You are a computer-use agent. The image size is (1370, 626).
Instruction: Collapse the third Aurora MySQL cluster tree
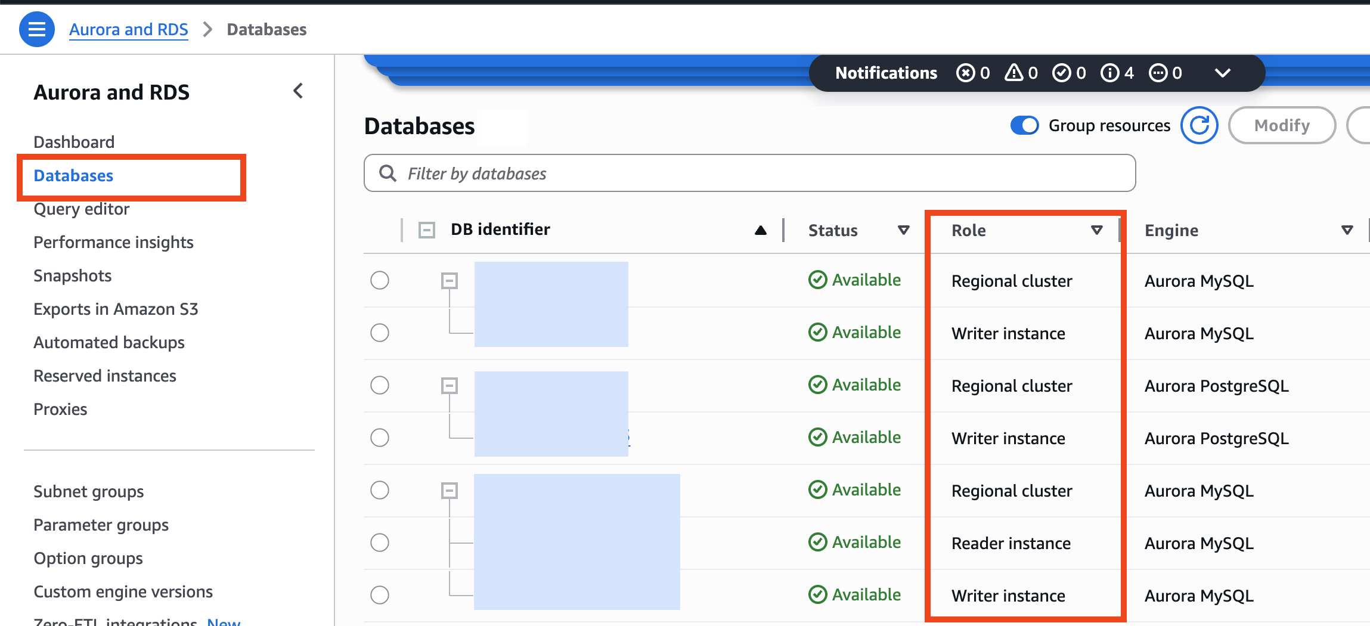click(450, 491)
